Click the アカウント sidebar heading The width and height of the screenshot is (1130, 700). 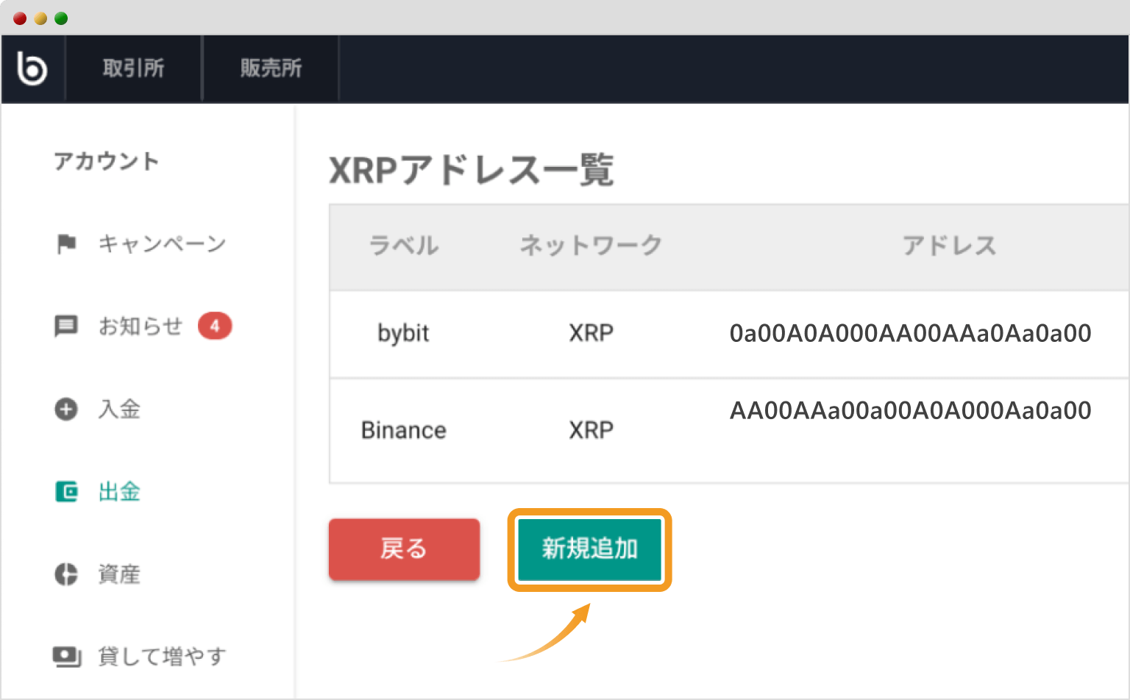pos(106,161)
